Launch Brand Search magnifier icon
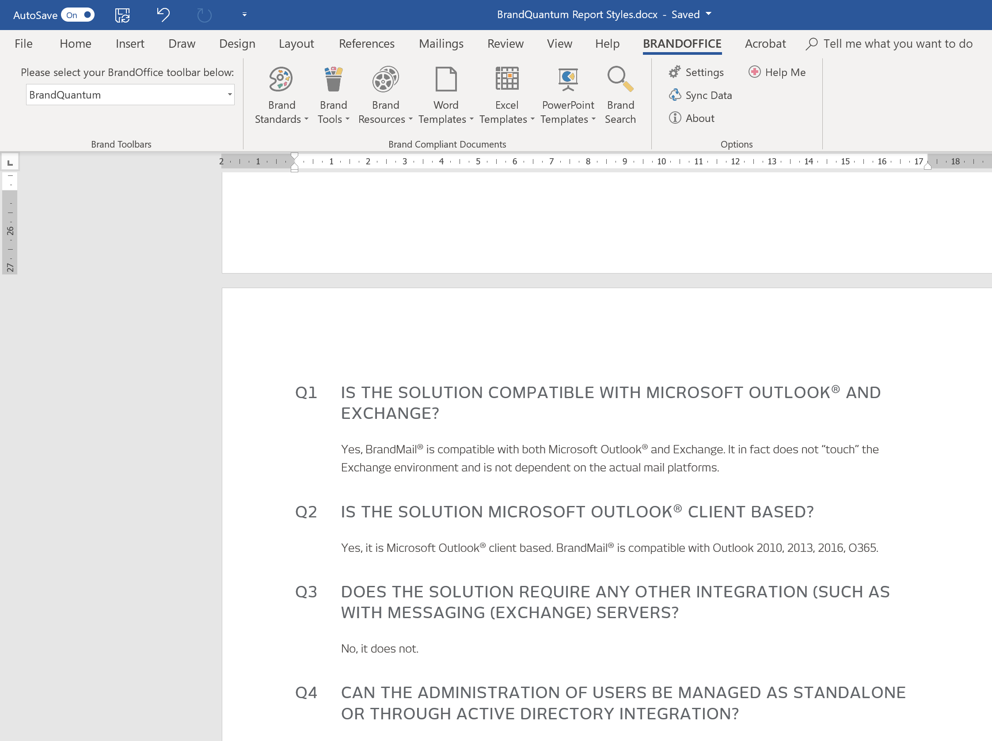The width and height of the screenshot is (992, 741). [x=620, y=80]
